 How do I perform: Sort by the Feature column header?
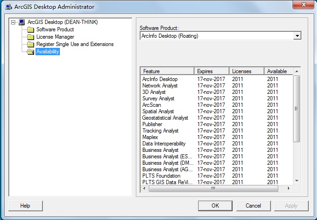coord(167,71)
